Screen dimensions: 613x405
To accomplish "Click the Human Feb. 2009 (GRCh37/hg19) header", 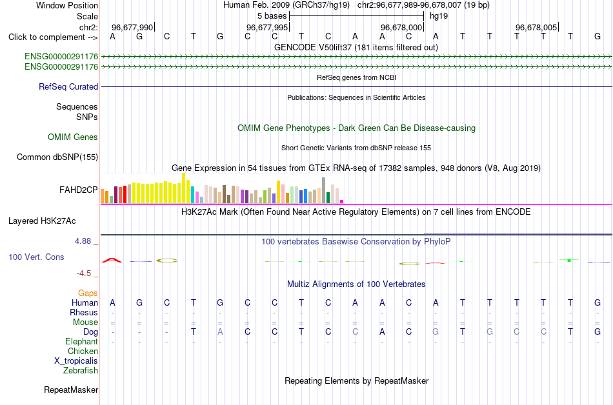I will click(286, 5).
